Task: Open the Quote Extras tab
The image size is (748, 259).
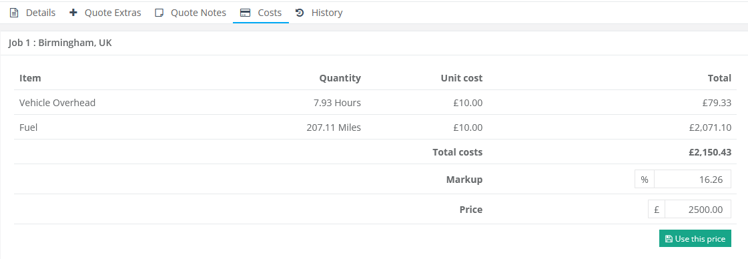Action: pyautogui.click(x=105, y=13)
